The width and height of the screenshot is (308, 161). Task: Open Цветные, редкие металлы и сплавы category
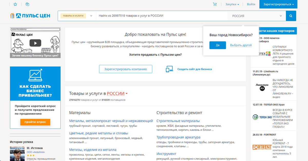tap(99, 133)
